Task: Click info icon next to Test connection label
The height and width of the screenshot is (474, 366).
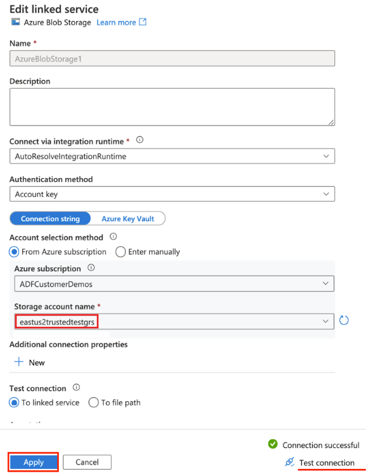Action: coord(76,388)
